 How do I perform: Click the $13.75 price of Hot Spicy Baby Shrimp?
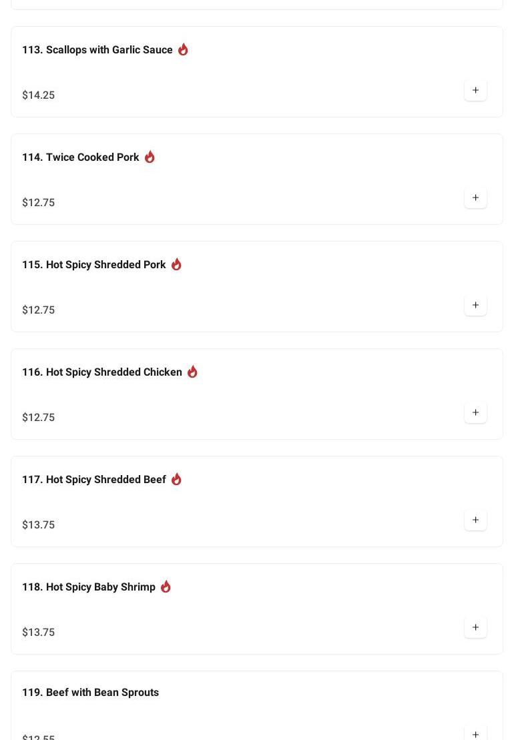[x=39, y=633]
